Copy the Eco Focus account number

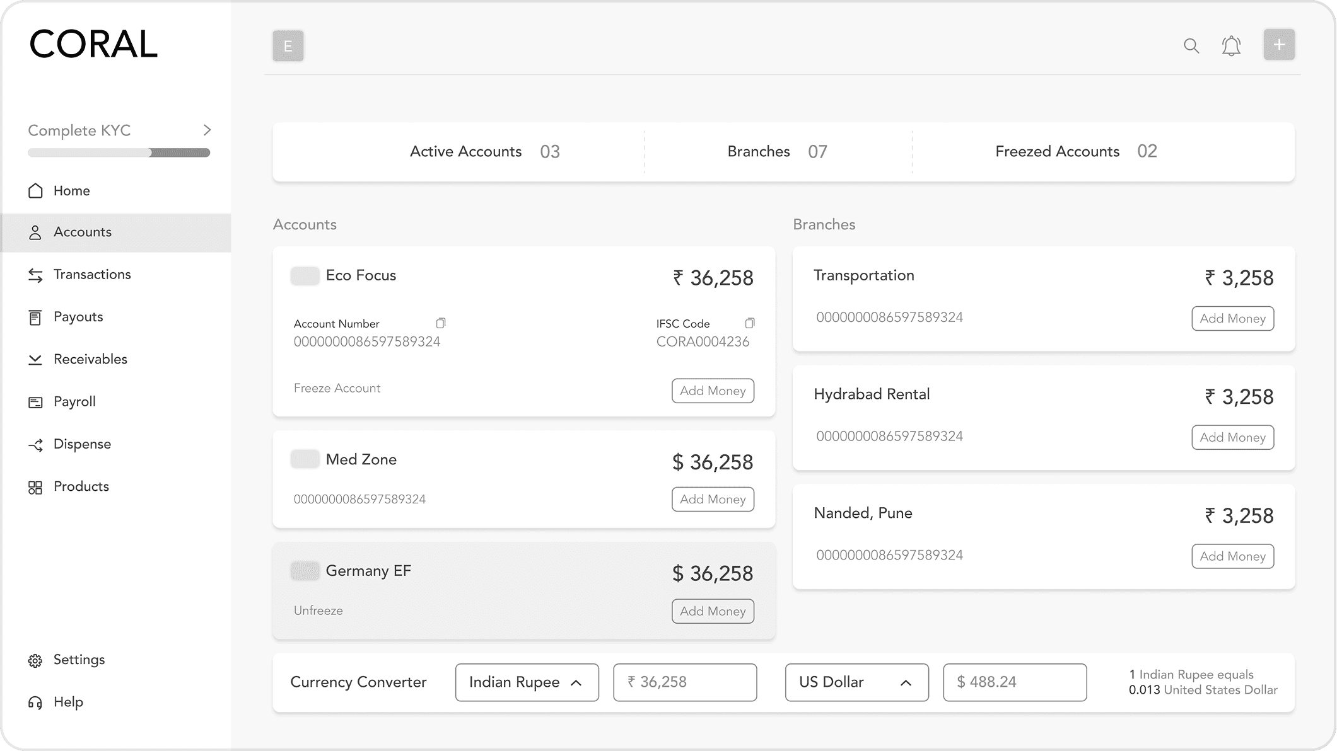click(441, 323)
